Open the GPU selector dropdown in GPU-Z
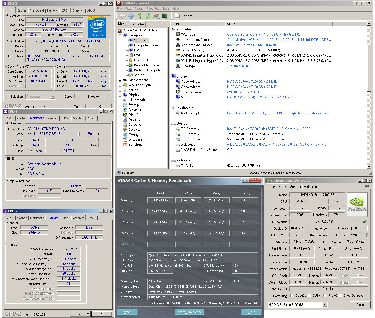 pyautogui.click(x=325, y=304)
